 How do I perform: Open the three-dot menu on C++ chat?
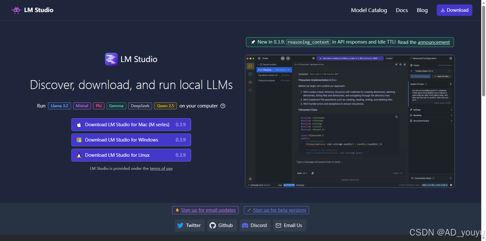288,70
